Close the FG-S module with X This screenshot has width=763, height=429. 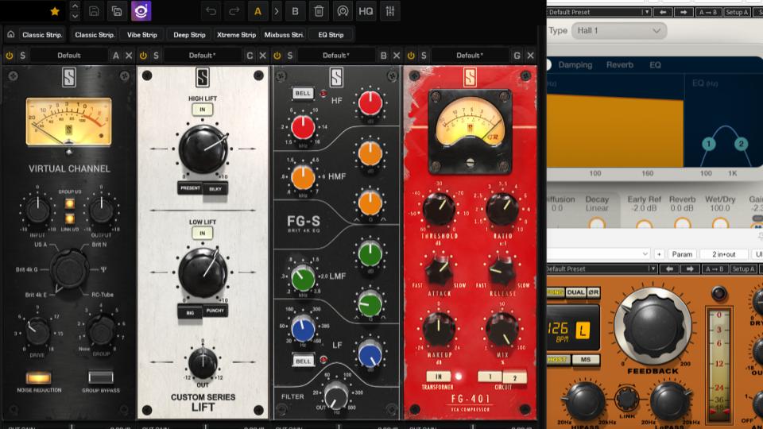pos(396,56)
